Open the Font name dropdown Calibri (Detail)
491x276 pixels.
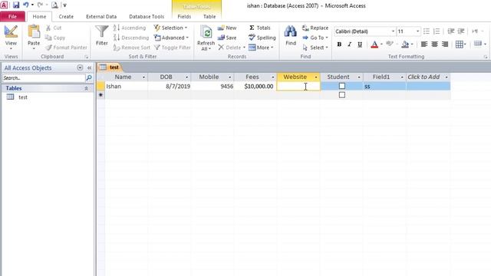click(x=393, y=31)
